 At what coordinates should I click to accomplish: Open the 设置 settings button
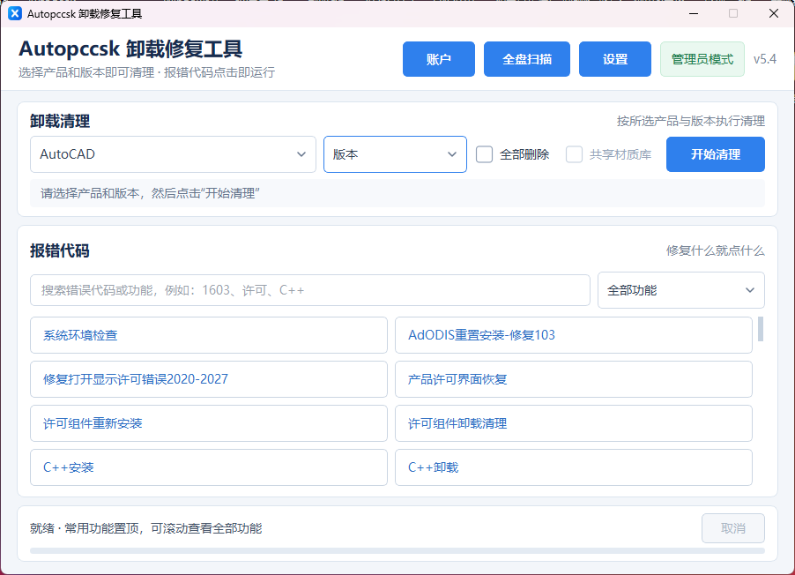(x=615, y=59)
